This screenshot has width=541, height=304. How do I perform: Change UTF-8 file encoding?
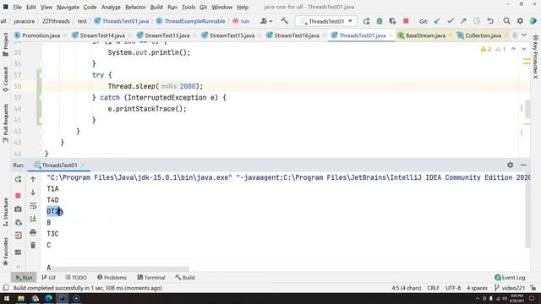pyautogui.click(x=453, y=288)
